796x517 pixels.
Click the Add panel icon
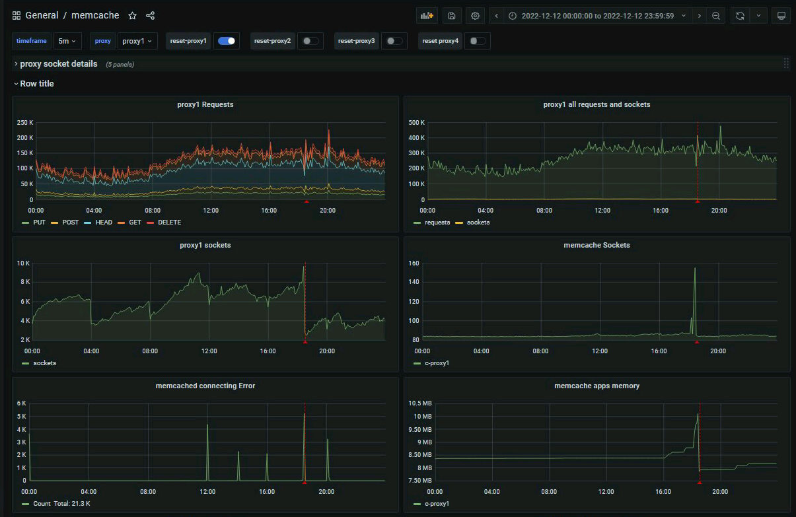point(427,16)
